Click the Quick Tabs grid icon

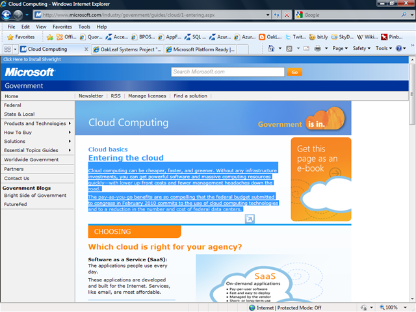[7, 49]
